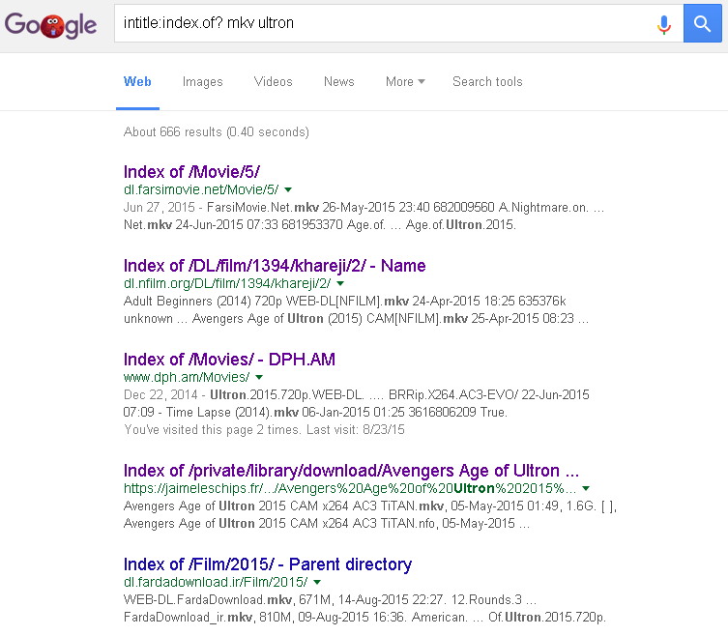Image resolution: width=728 pixels, height=636 pixels.
Task: Click 'You've visited this page 2 times' note
Action: (x=264, y=429)
